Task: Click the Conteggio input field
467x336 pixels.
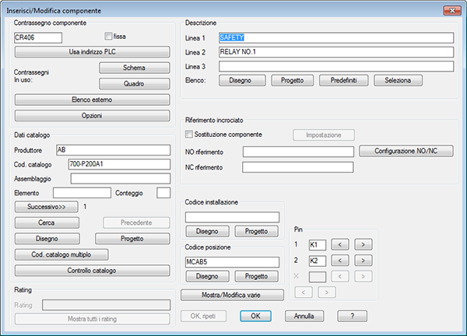Action: [163, 193]
